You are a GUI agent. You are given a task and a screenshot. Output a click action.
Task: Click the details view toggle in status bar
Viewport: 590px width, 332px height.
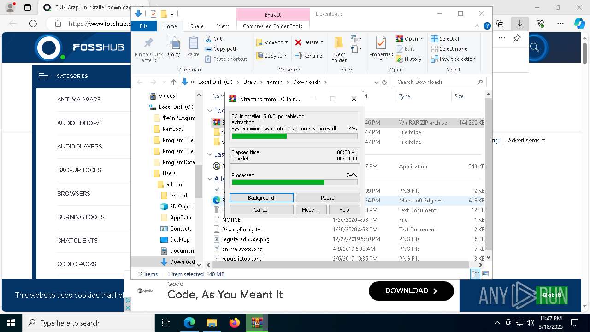pos(475,274)
